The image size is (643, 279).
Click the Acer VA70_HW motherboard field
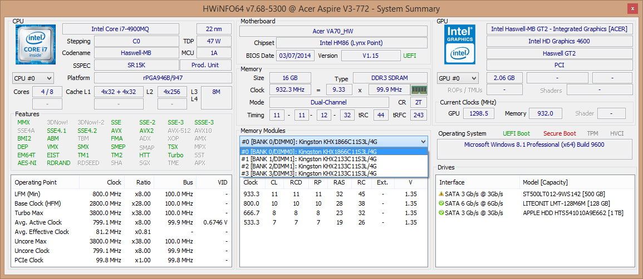[x=333, y=32]
